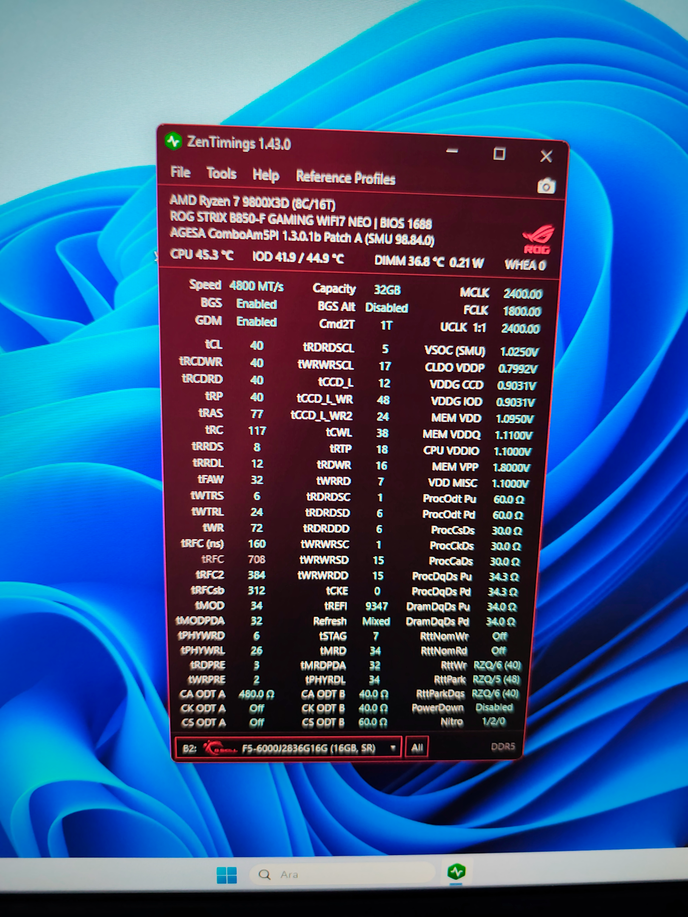
Task: Select the tRFC (ns) value '160'
Action: pyautogui.click(x=257, y=544)
